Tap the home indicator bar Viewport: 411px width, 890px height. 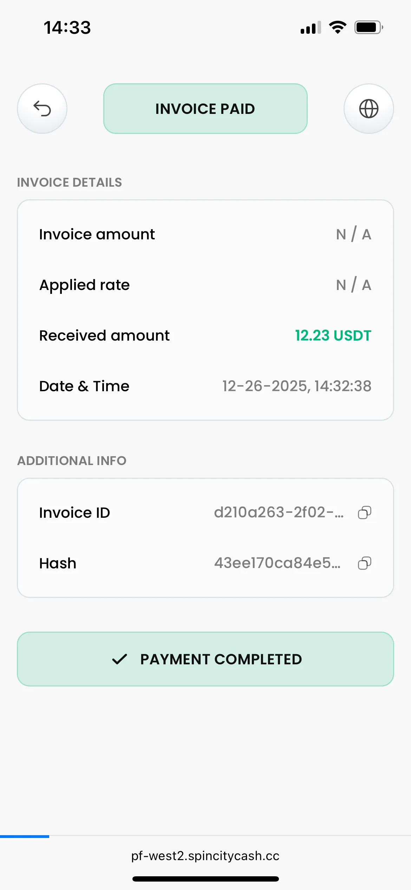coord(205,879)
